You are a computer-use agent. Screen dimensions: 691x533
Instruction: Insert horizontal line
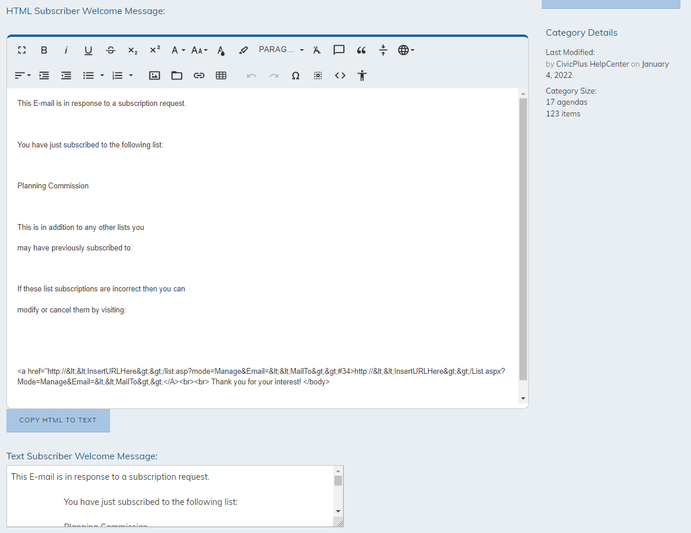[383, 50]
